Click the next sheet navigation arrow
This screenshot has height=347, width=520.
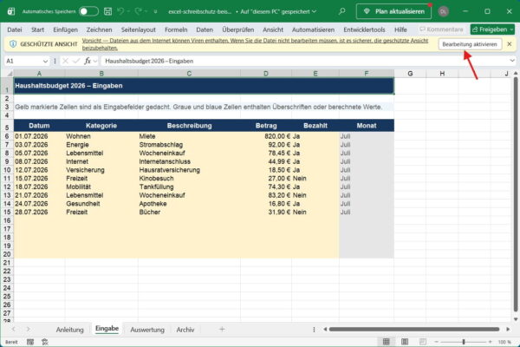[x=29, y=330]
